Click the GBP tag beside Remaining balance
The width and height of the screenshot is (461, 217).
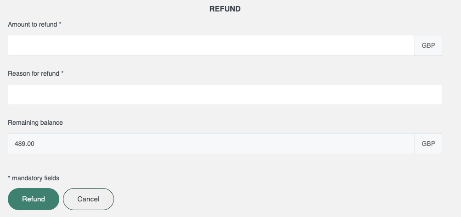428,144
